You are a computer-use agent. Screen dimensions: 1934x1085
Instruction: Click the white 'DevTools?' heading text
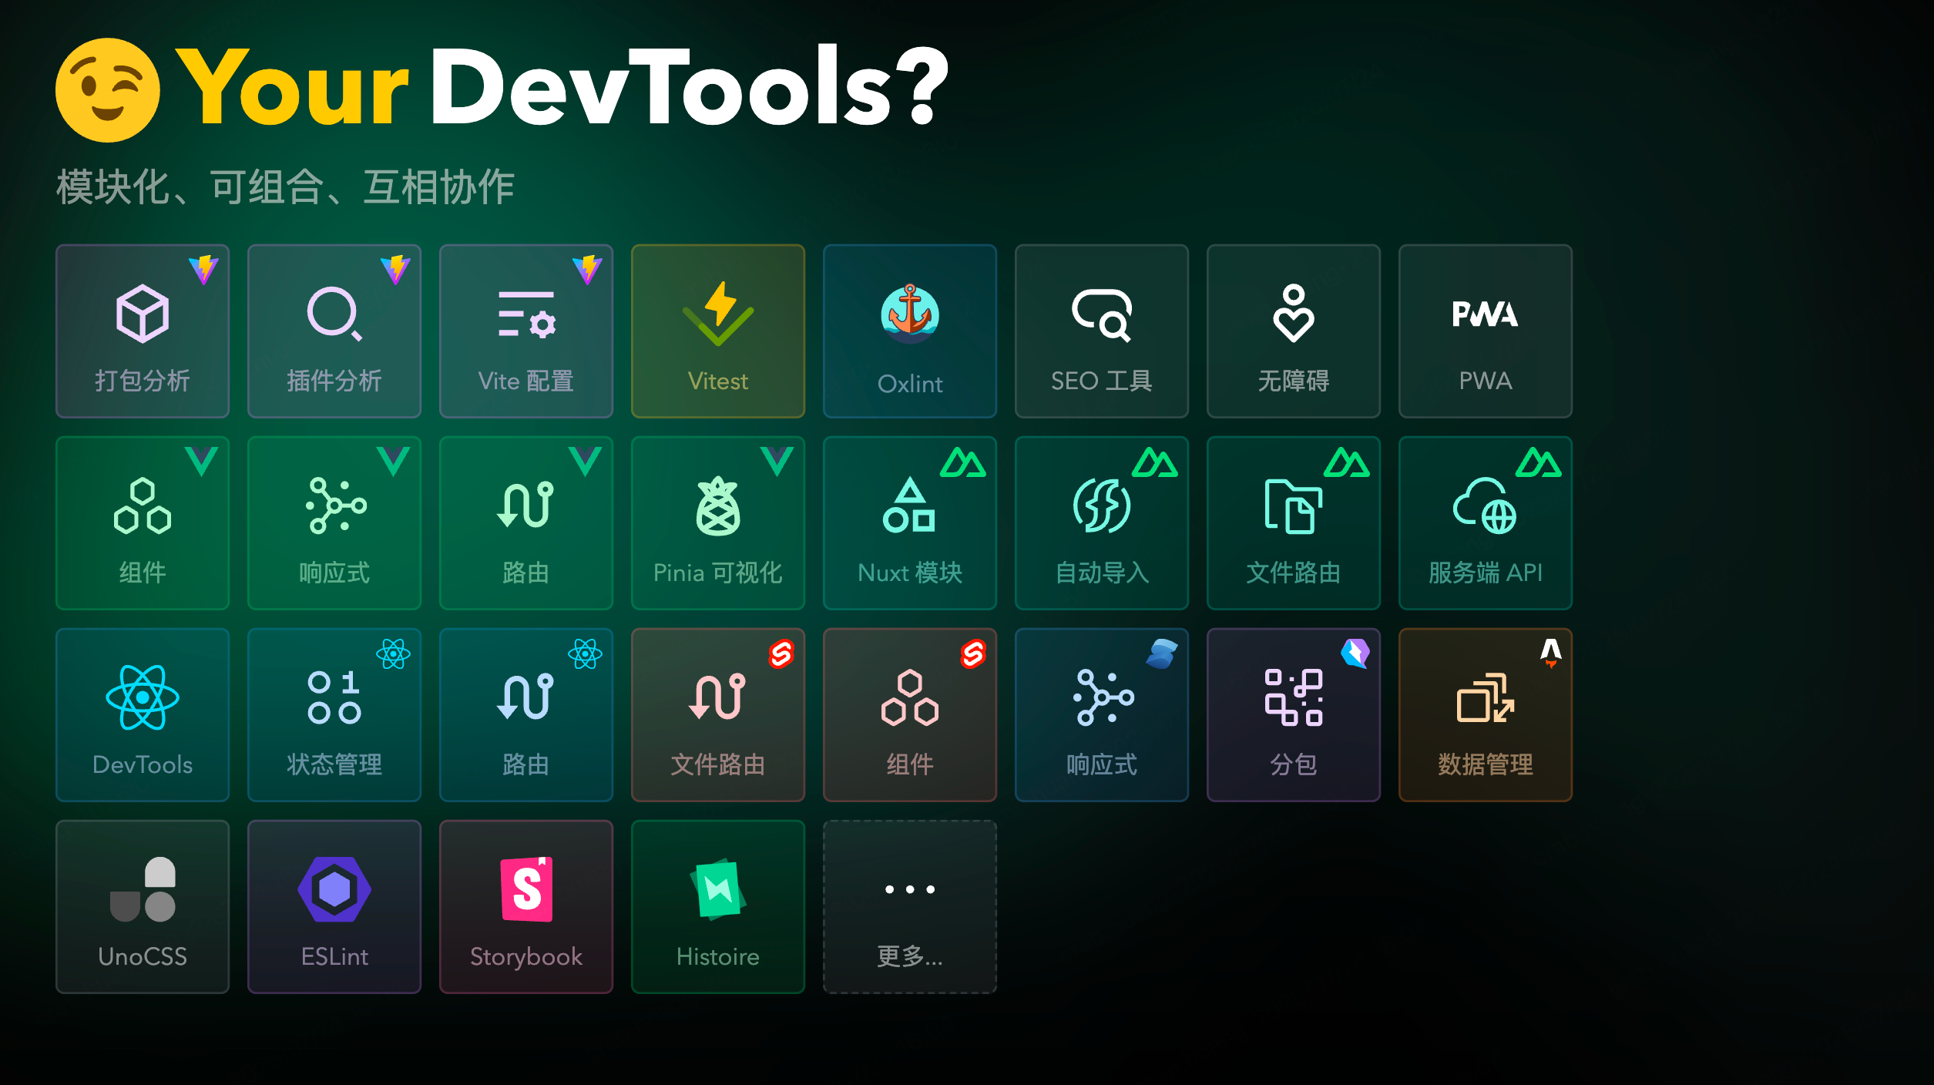coord(689,85)
